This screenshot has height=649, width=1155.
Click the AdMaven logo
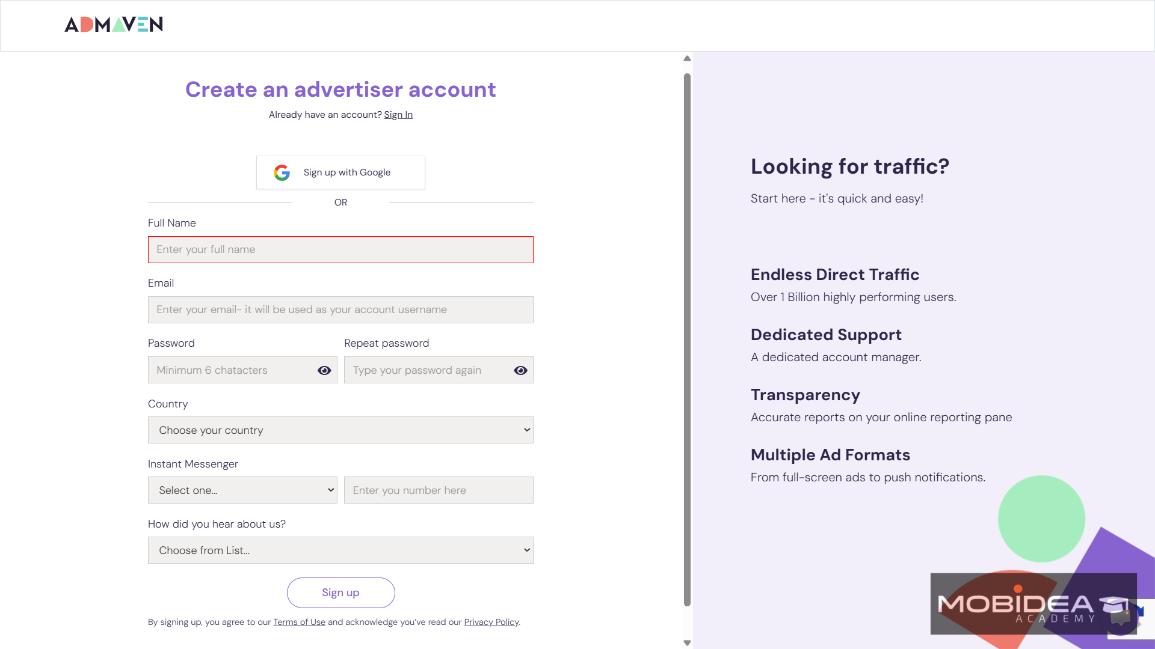tap(114, 25)
